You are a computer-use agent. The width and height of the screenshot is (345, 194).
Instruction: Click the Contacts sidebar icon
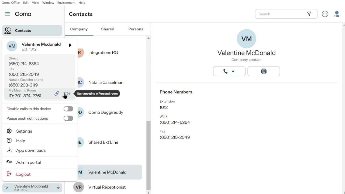[x=8, y=30]
